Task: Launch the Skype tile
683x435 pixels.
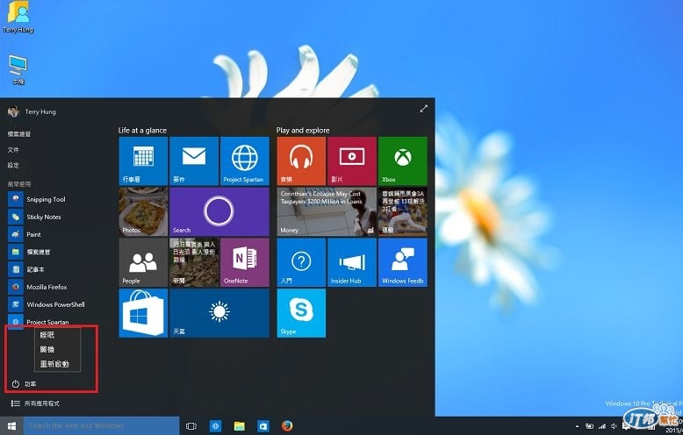Action: [301, 313]
